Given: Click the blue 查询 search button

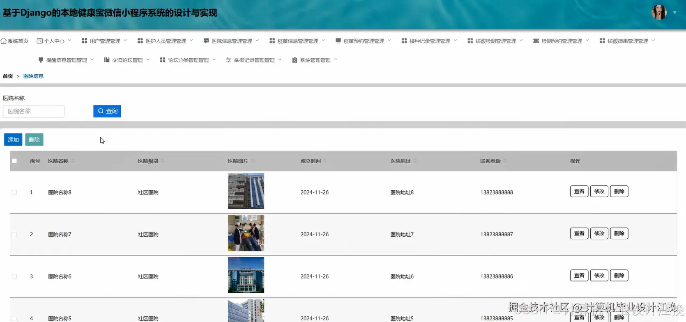Looking at the screenshot, I should [107, 111].
